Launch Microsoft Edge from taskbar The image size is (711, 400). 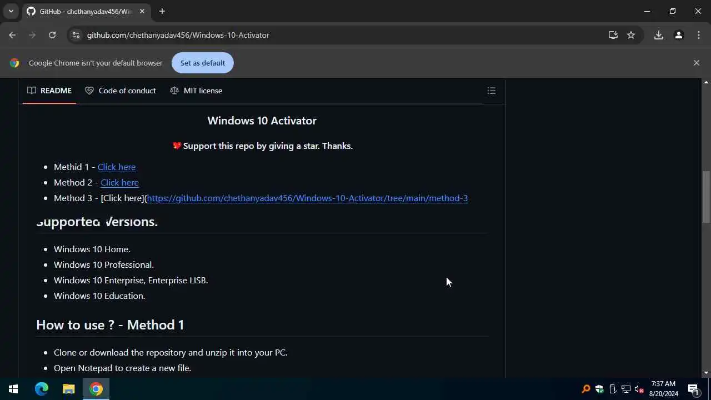[42, 389]
